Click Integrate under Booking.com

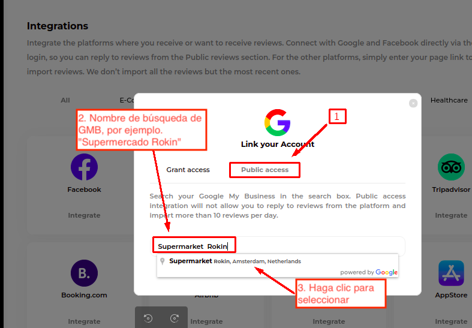84,321
